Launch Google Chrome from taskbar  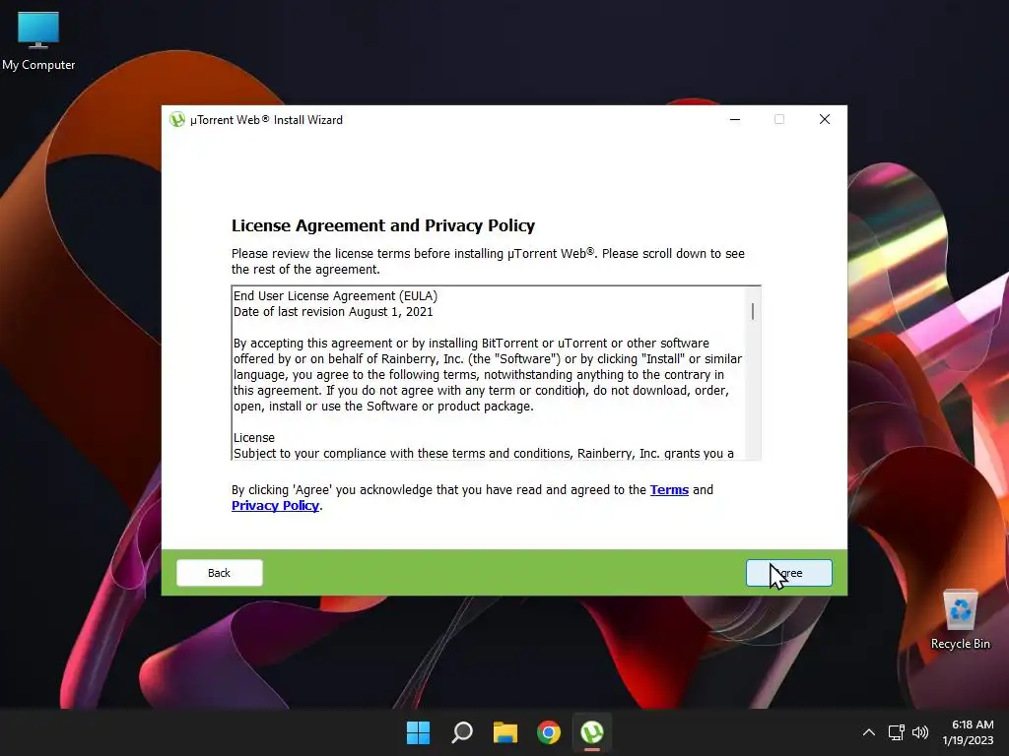coord(549,732)
